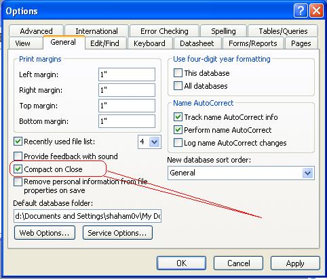This screenshot has height=279, width=327.
Task: Open the Datasheet tab
Action: coord(197,43)
